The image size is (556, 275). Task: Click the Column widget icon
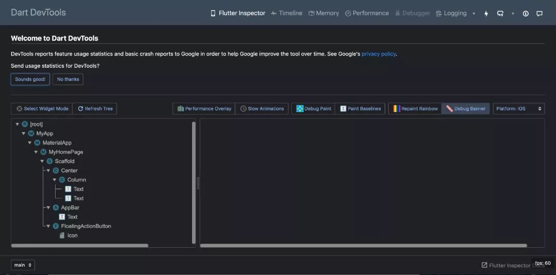coord(62,180)
